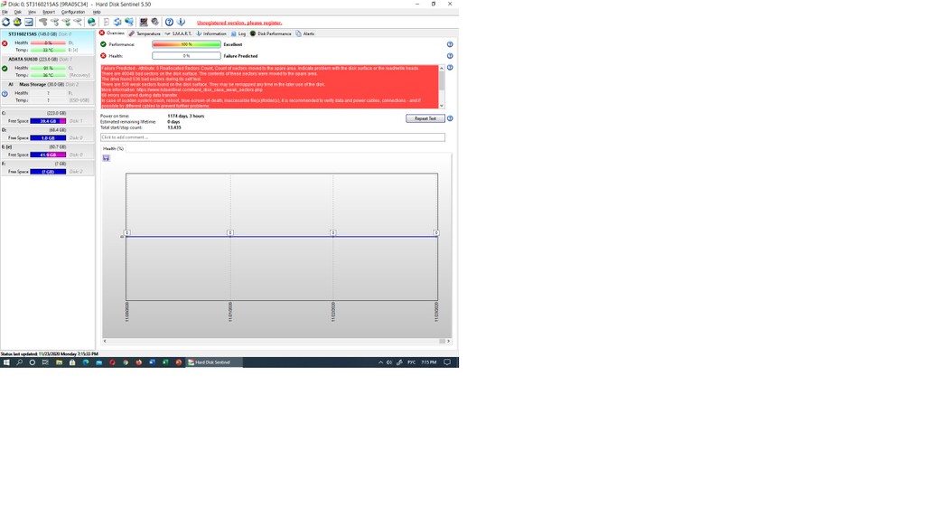Click scroll up arrow of description box

441,69
